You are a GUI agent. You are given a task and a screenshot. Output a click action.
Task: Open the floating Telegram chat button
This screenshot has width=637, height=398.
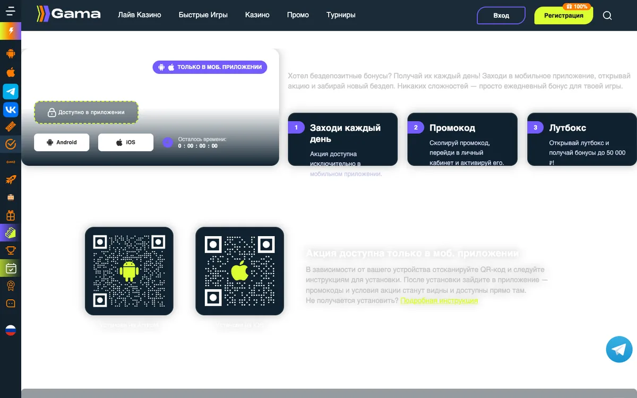coord(619,349)
